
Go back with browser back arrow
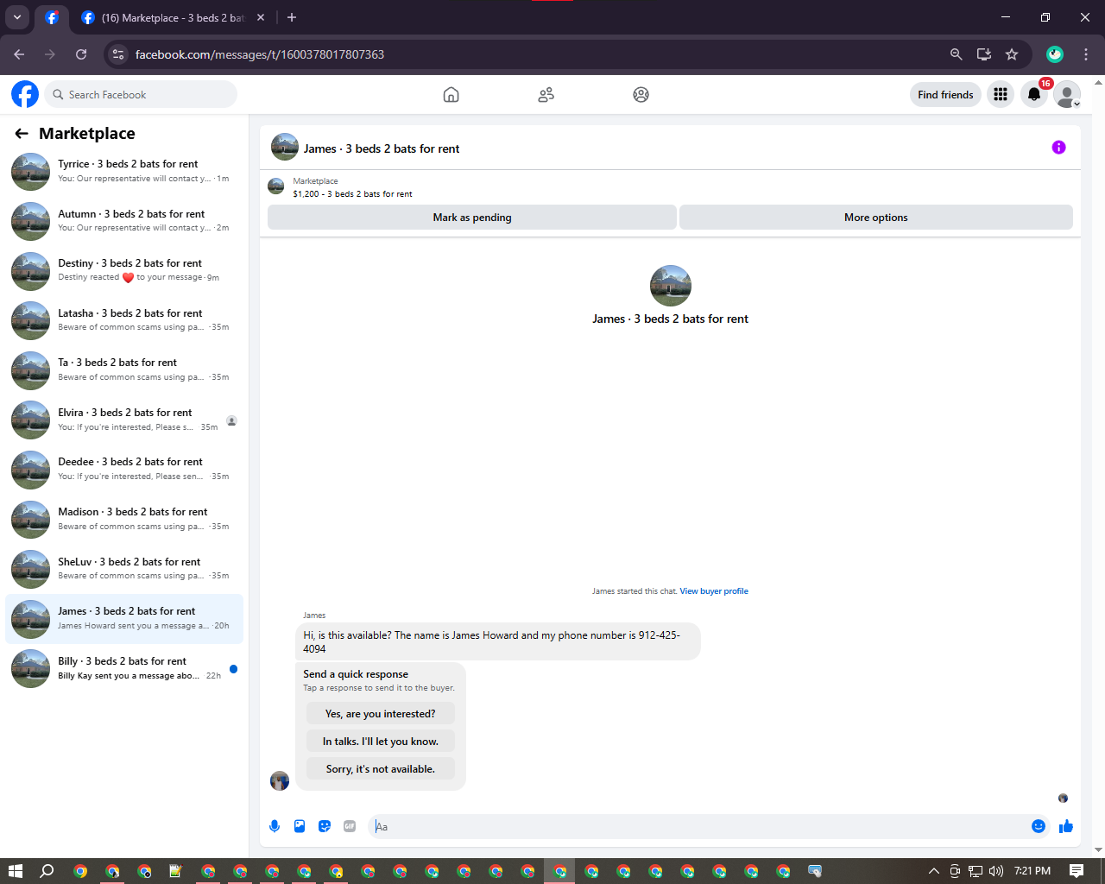19,54
